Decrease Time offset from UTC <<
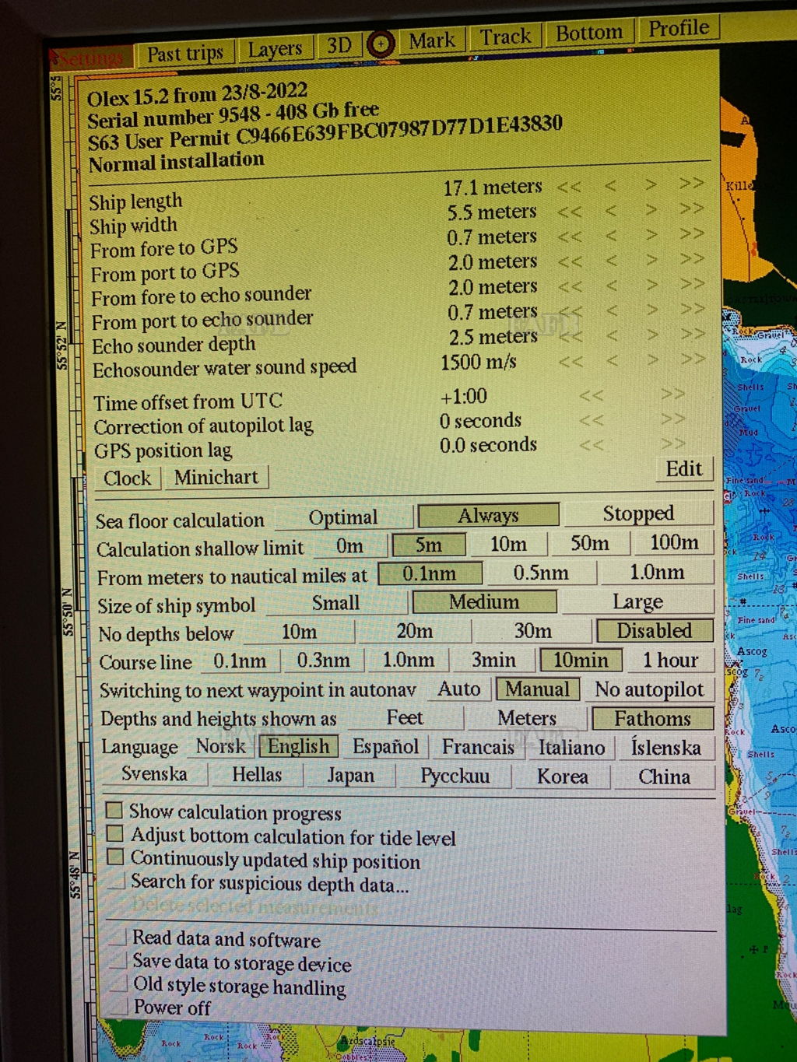This screenshot has height=1062, width=797. pyautogui.click(x=591, y=395)
